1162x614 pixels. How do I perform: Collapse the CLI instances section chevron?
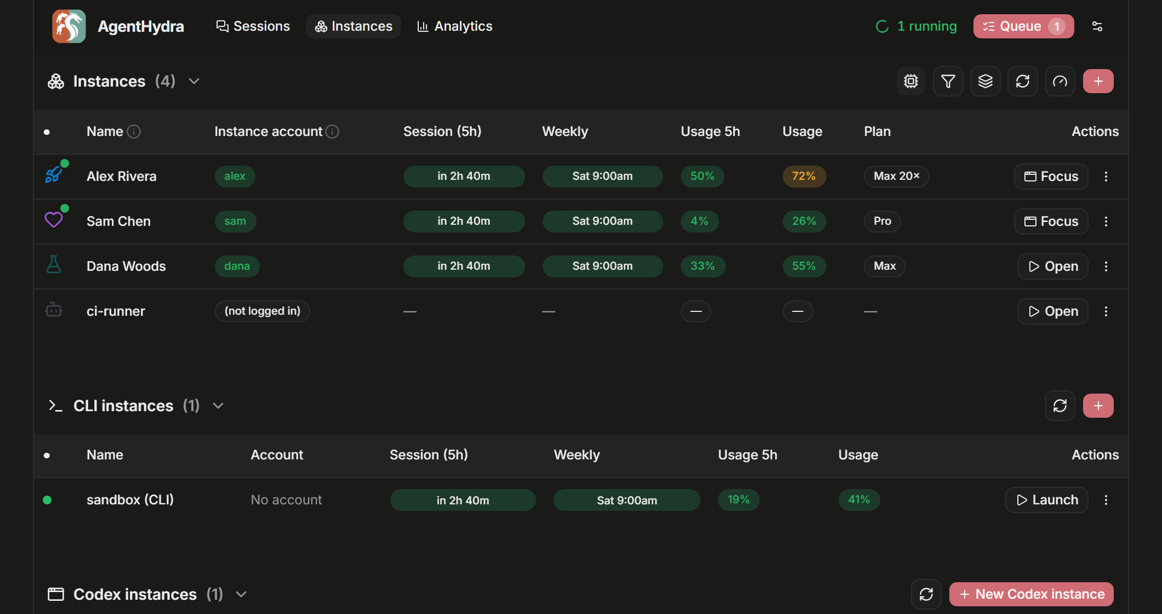tap(218, 406)
